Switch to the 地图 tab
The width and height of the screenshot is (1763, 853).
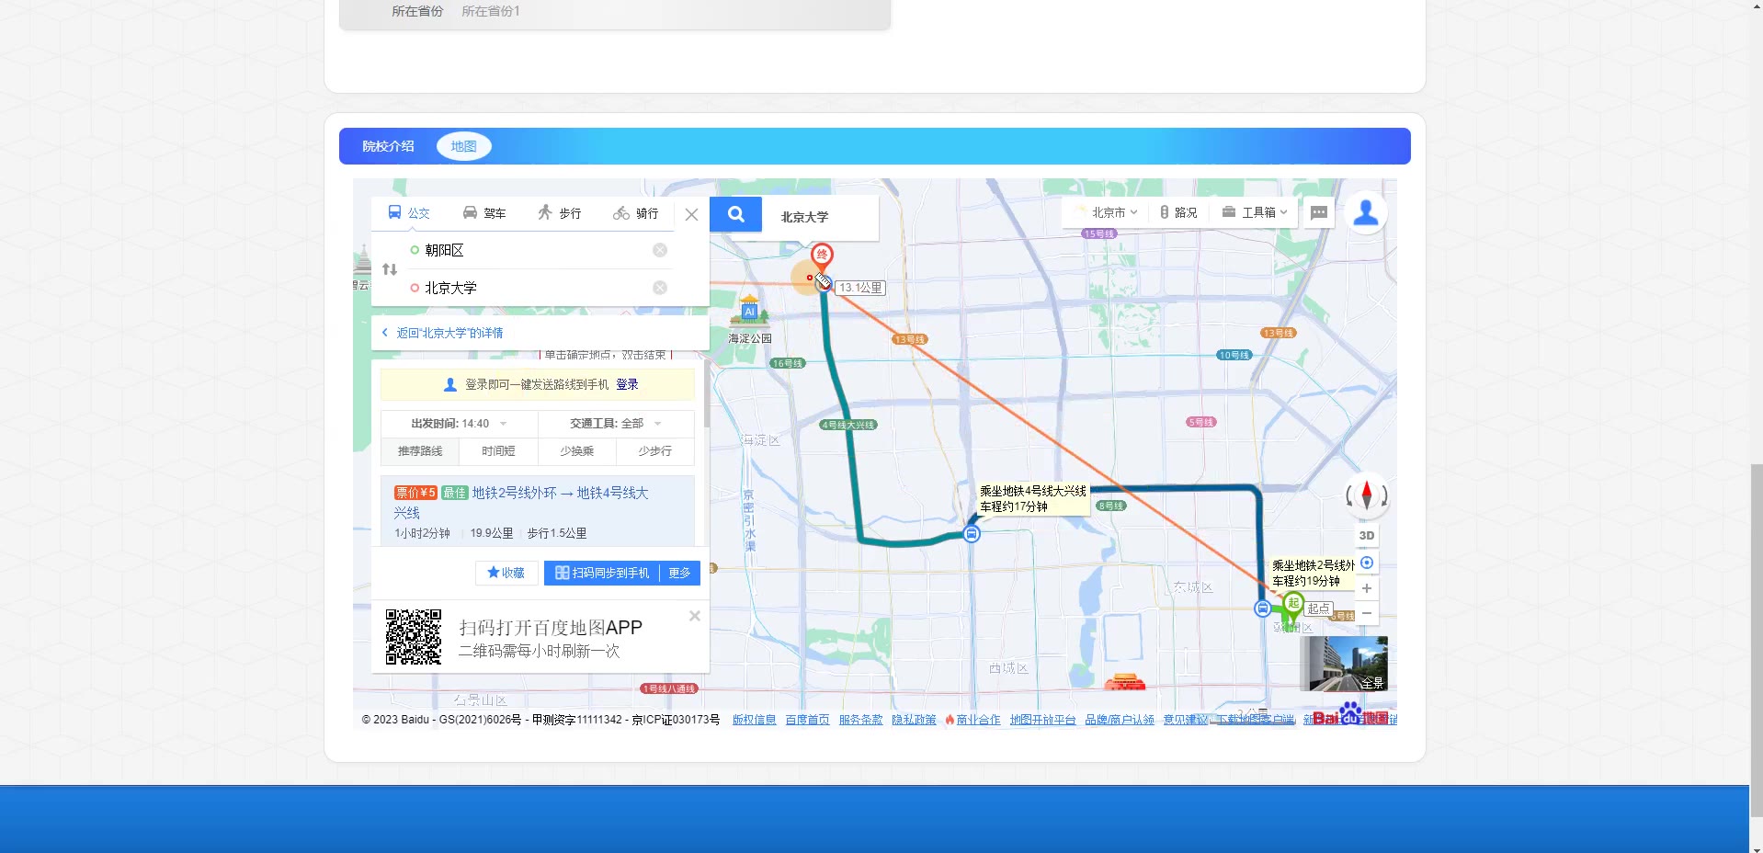point(463,146)
